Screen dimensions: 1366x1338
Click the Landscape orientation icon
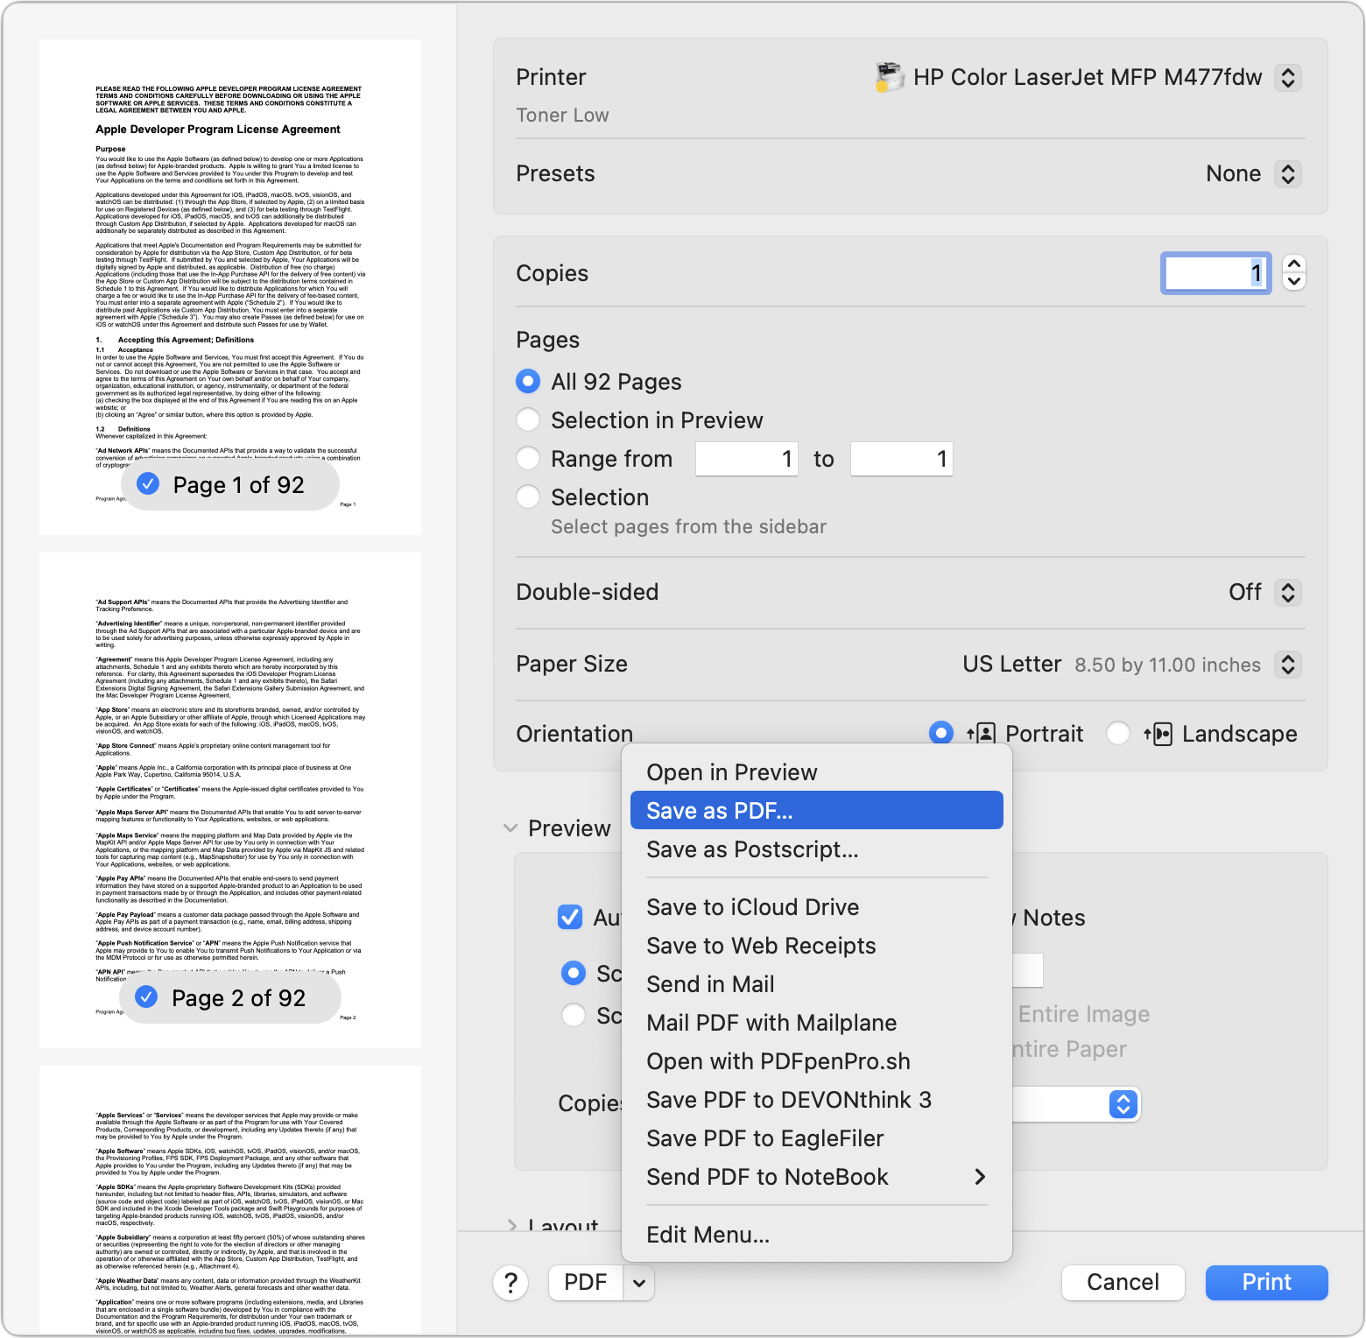pos(1158,734)
